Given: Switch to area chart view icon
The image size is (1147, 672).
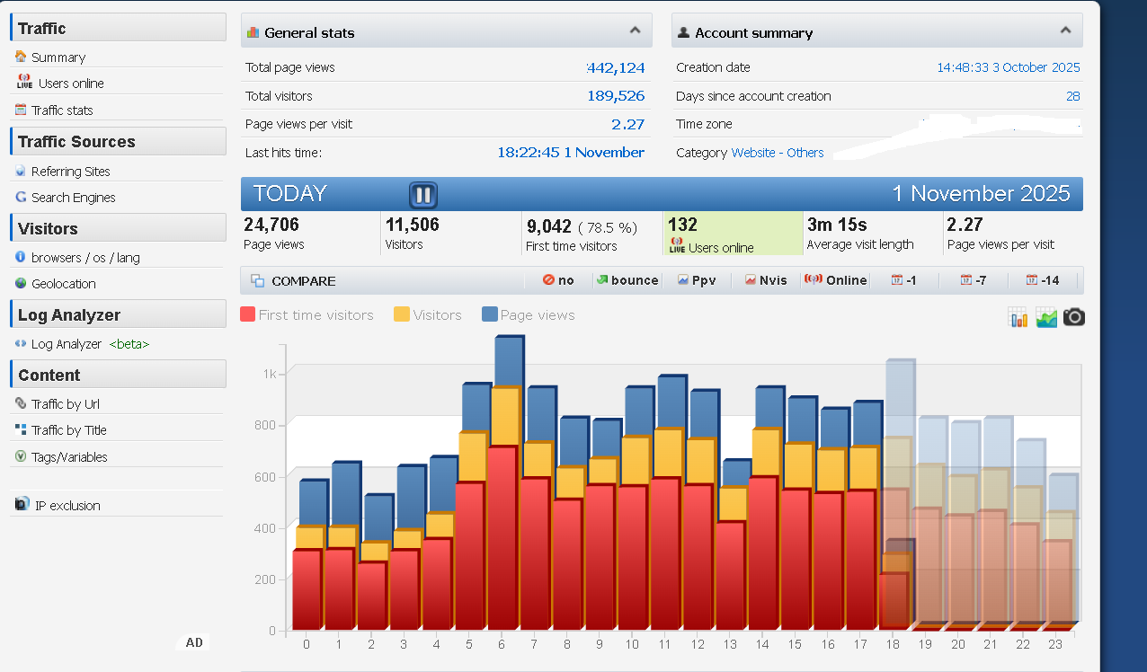Looking at the screenshot, I should (1046, 317).
